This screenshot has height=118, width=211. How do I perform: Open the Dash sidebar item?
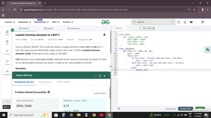7,33
